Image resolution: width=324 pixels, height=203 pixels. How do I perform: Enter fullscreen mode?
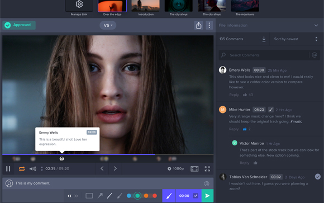click(x=207, y=169)
